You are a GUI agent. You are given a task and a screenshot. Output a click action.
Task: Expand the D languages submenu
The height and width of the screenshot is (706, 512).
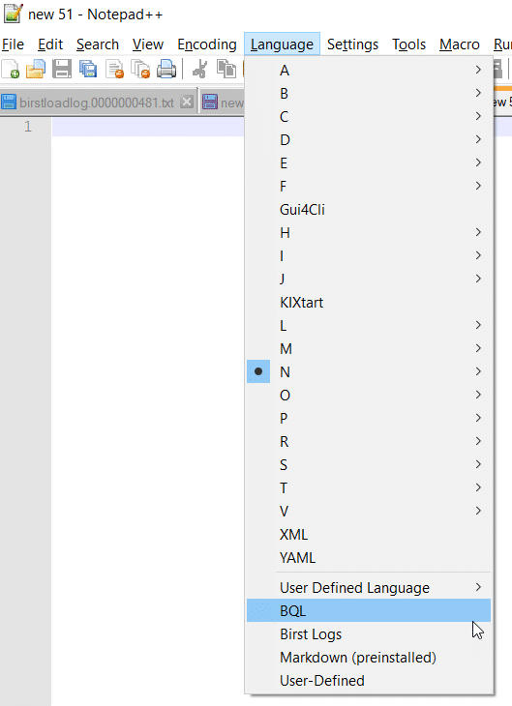click(x=369, y=139)
